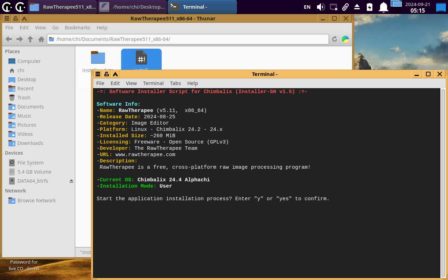Open the Thunar window menu button
This screenshot has height=280, width=448.
pyautogui.click(x=7, y=19)
